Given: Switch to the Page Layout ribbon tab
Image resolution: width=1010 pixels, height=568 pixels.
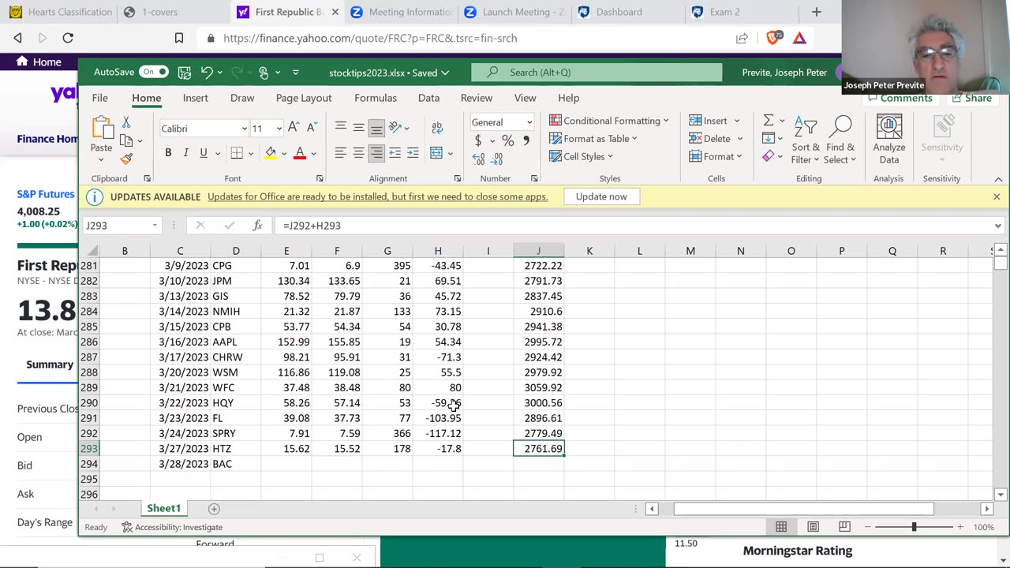Looking at the screenshot, I should pyautogui.click(x=304, y=98).
